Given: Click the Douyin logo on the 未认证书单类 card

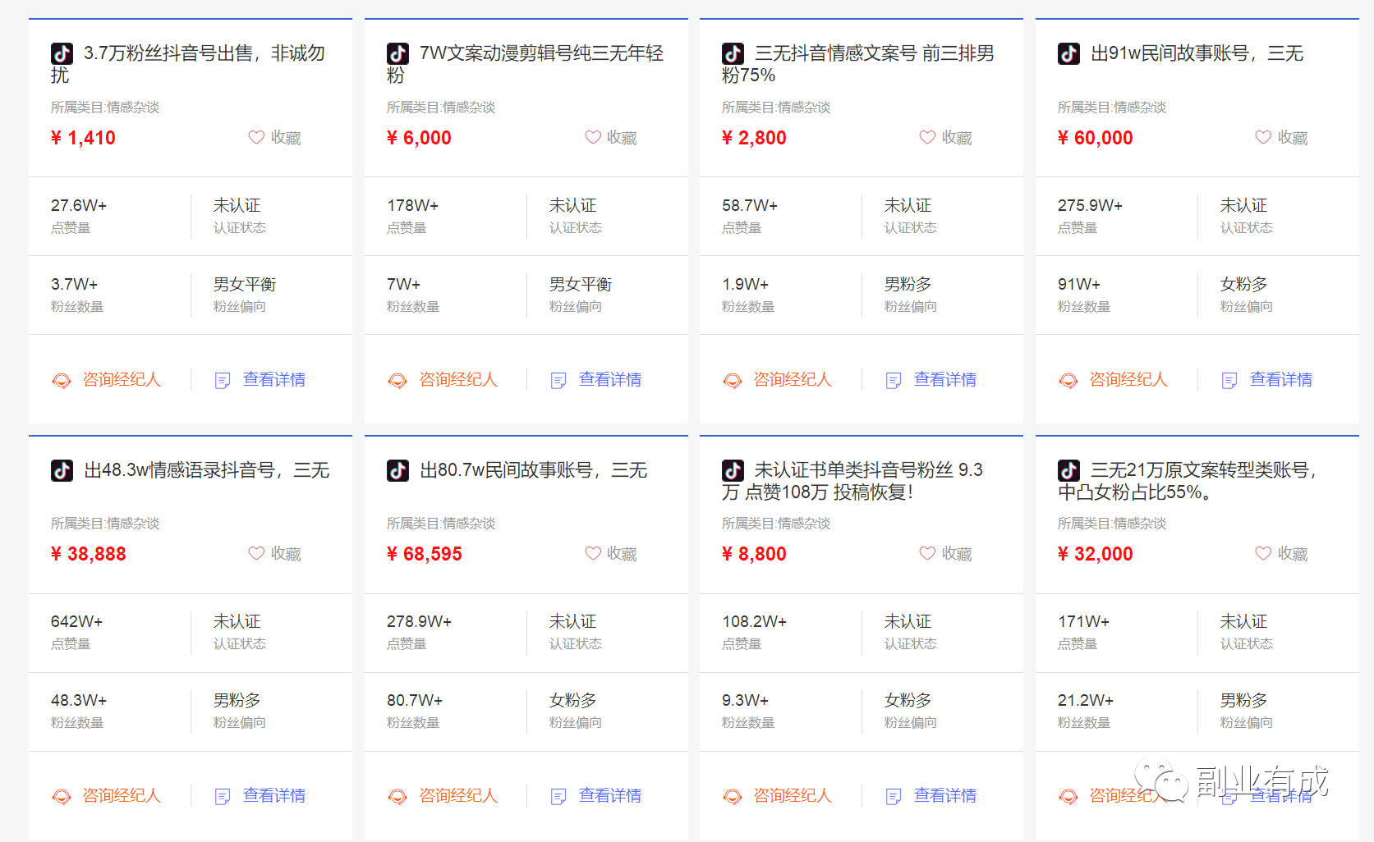Looking at the screenshot, I should (x=732, y=470).
